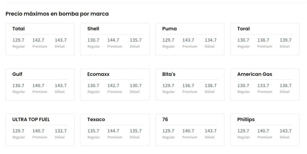
Task: Click the section title 'Precio máximos en bomba por marca'
Action: click(57, 14)
